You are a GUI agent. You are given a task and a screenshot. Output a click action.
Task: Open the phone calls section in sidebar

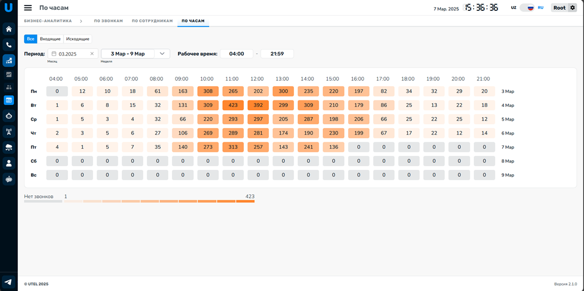(x=9, y=45)
